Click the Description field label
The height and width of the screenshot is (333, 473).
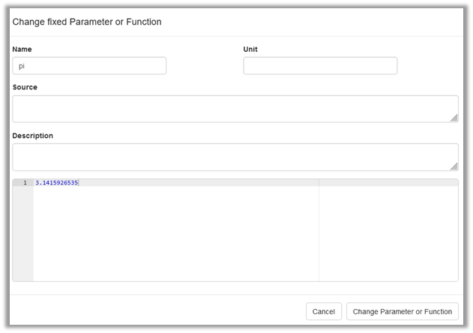tap(32, 136)
